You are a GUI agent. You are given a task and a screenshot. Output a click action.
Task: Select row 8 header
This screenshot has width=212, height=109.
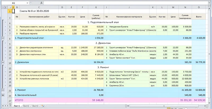[10, 38]
